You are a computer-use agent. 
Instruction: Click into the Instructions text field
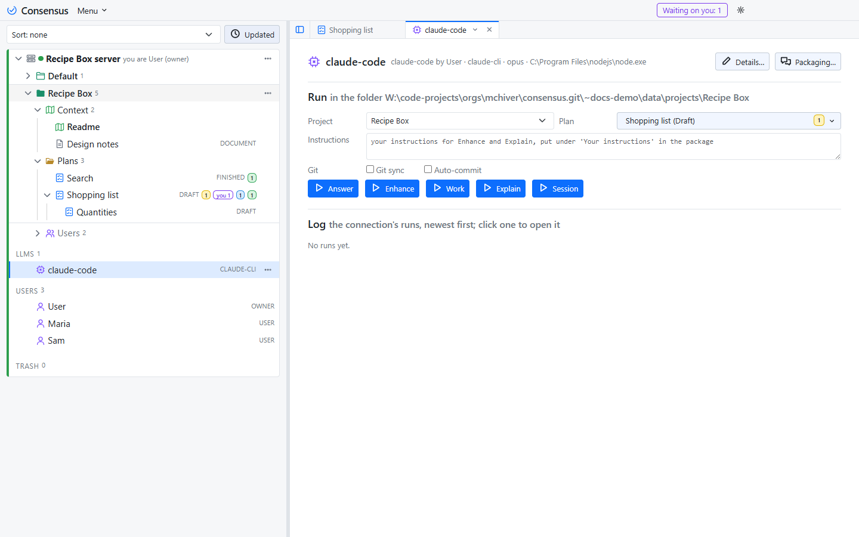click(603, 146)
